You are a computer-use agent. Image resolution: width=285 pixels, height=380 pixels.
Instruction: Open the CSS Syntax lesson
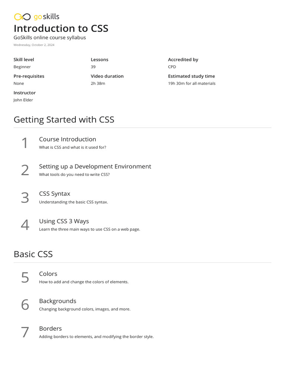coord(55,194)
